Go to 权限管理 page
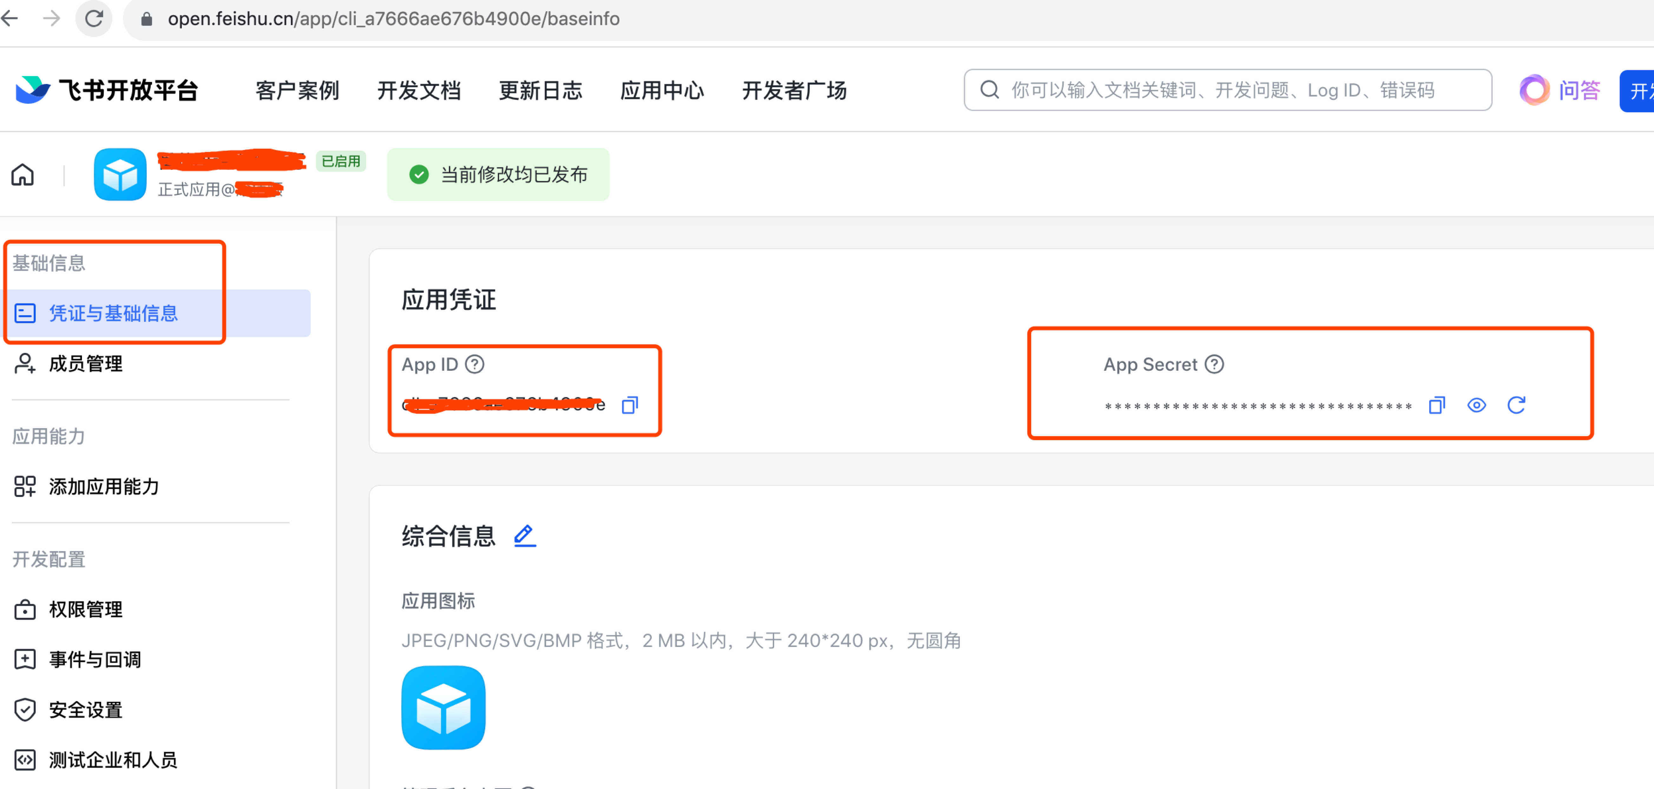 (x=85, y=609)
